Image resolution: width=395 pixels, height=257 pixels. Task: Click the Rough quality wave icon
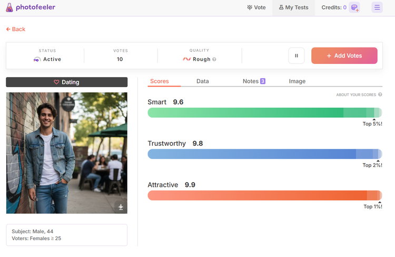(186, 60)
